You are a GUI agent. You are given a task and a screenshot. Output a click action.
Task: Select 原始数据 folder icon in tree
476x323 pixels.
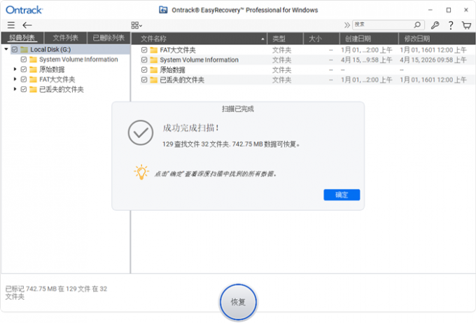[33, 69]
